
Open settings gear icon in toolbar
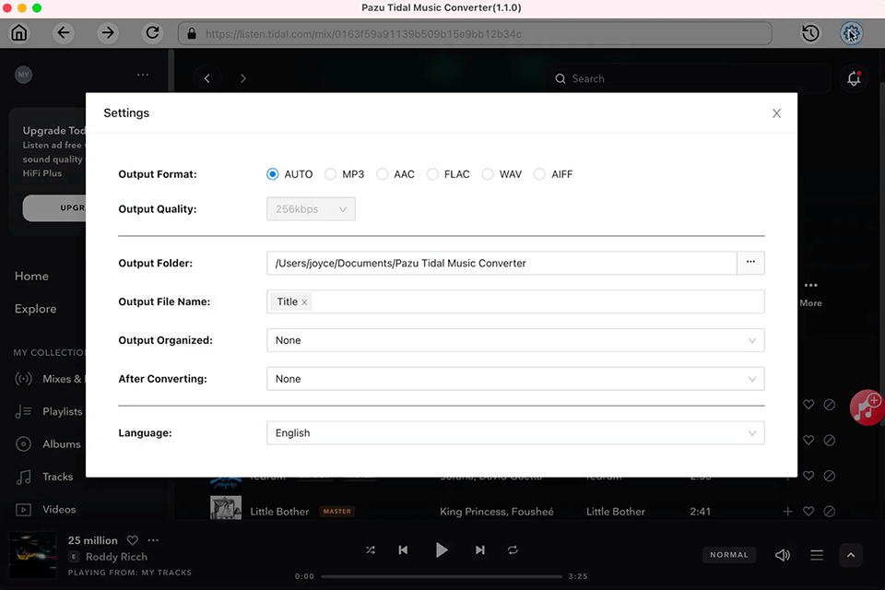[x=851, y=33]
